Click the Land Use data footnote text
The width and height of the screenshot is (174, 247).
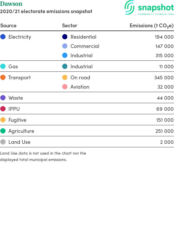[x=43, y=156]
